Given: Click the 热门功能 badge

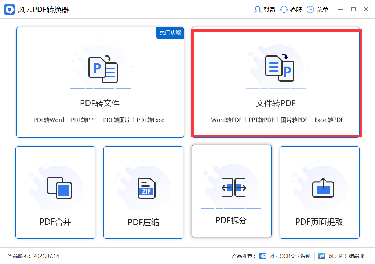Looking at the screenshot, I should tap(170, 33).
